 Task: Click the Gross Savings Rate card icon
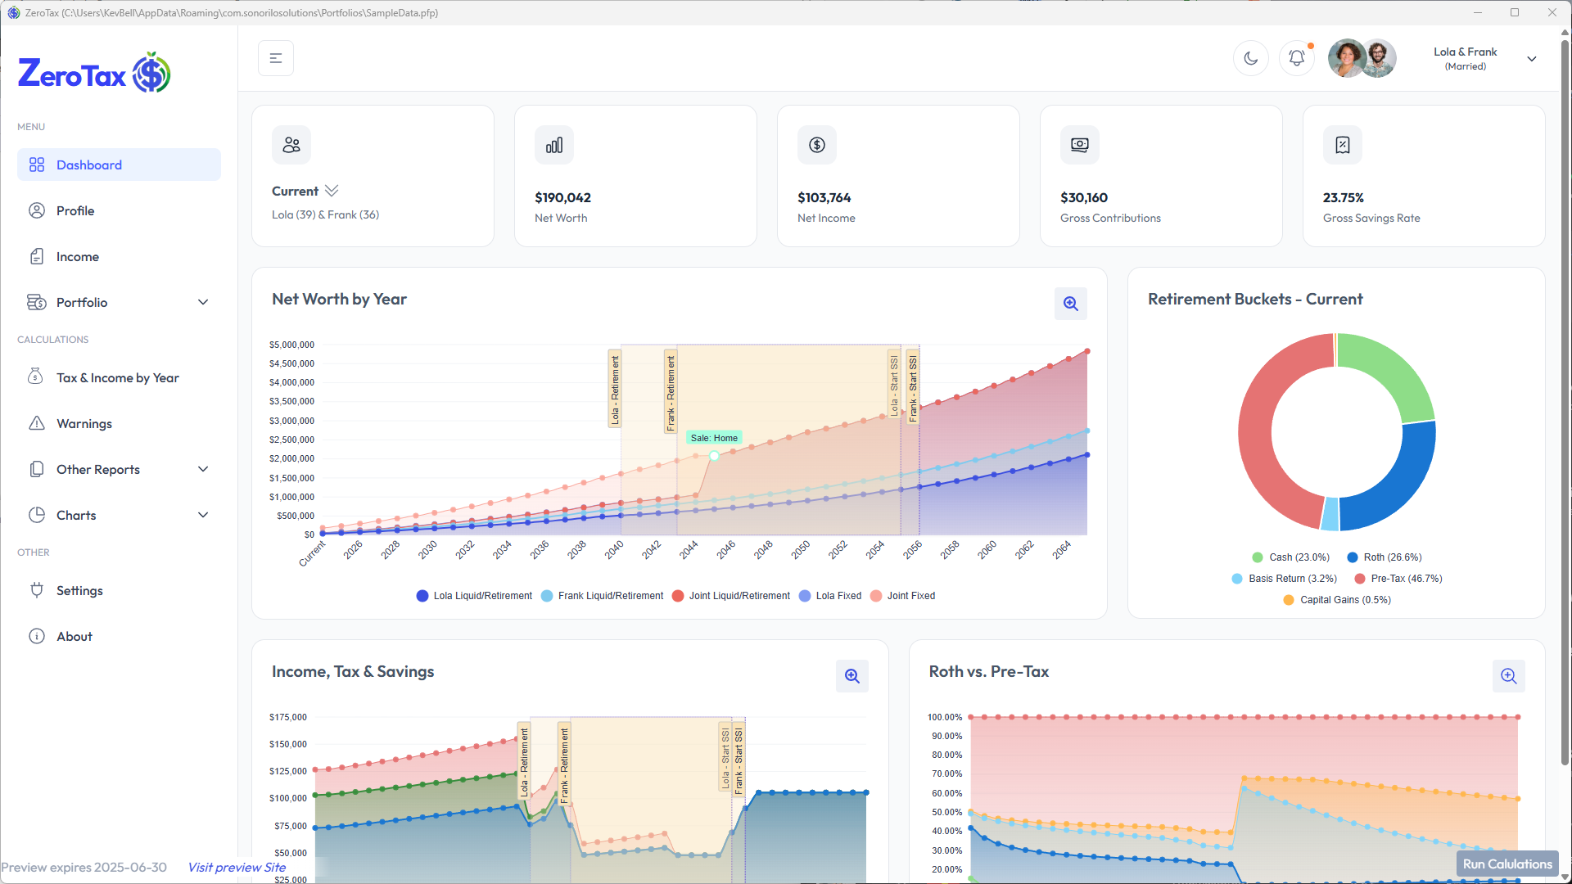pos(1343,145)
